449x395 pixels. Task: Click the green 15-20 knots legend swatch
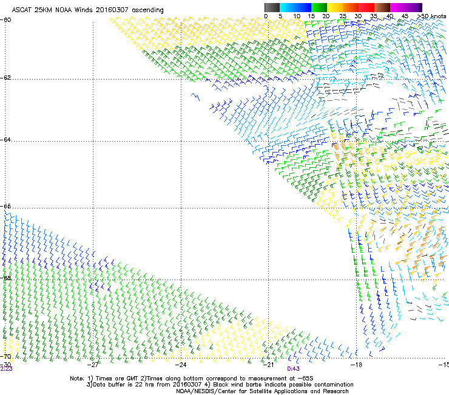[319, 7]
